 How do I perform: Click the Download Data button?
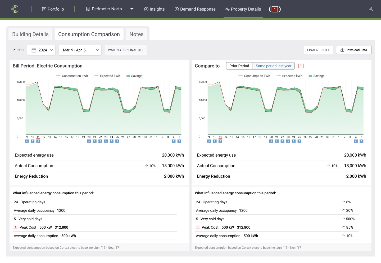(x=353, y=50)
